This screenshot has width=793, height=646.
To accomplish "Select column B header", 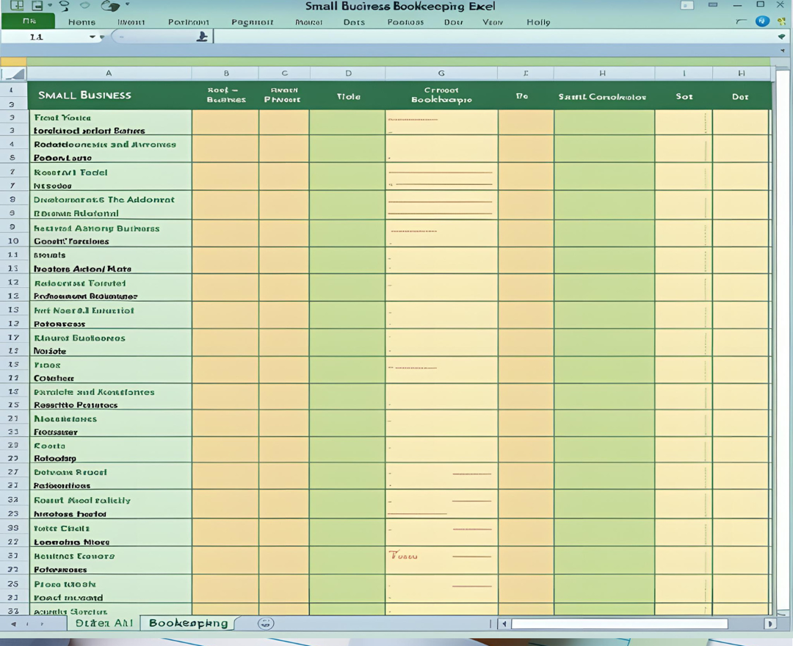I will point(225,73).
